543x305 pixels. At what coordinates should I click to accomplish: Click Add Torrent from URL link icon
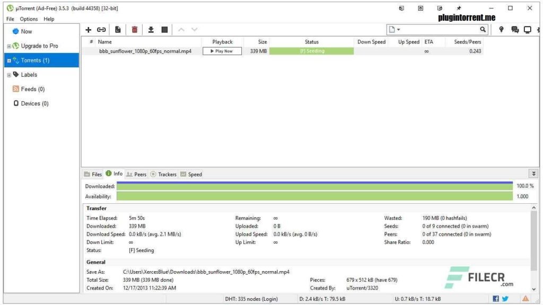coord(101,30)
